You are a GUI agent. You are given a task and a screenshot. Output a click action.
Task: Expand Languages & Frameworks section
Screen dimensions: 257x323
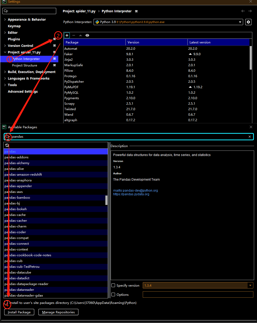pyautogui.click(x=5, y=78)
